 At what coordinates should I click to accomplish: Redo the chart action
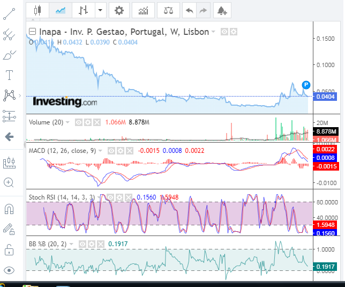click(203, 10)
